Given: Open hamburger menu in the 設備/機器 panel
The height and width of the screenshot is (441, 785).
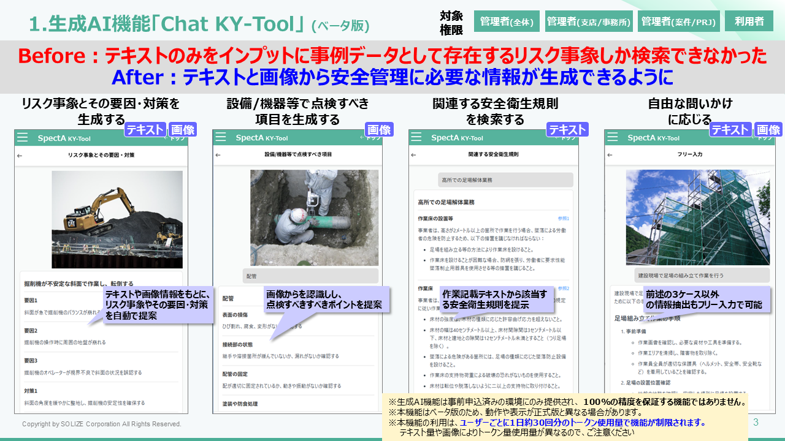Looking at the screenshot, I should pos(221,138).
